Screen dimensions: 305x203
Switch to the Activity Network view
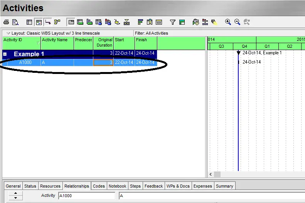click(x=57, y=22)
